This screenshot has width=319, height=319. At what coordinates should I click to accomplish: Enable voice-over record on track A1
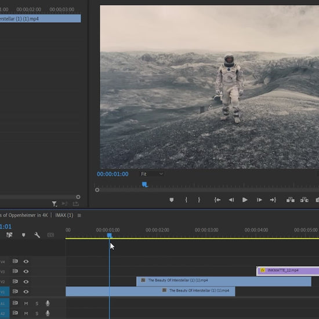(x=48, y=303)
